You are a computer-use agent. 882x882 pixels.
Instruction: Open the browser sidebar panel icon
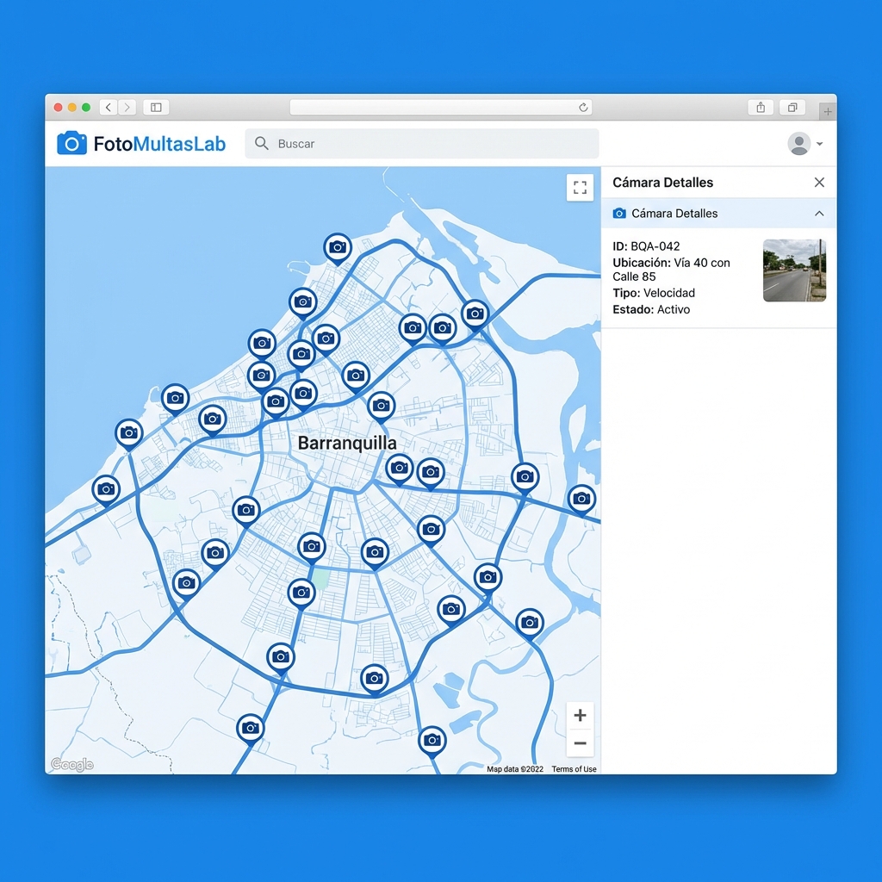point(155,107)
